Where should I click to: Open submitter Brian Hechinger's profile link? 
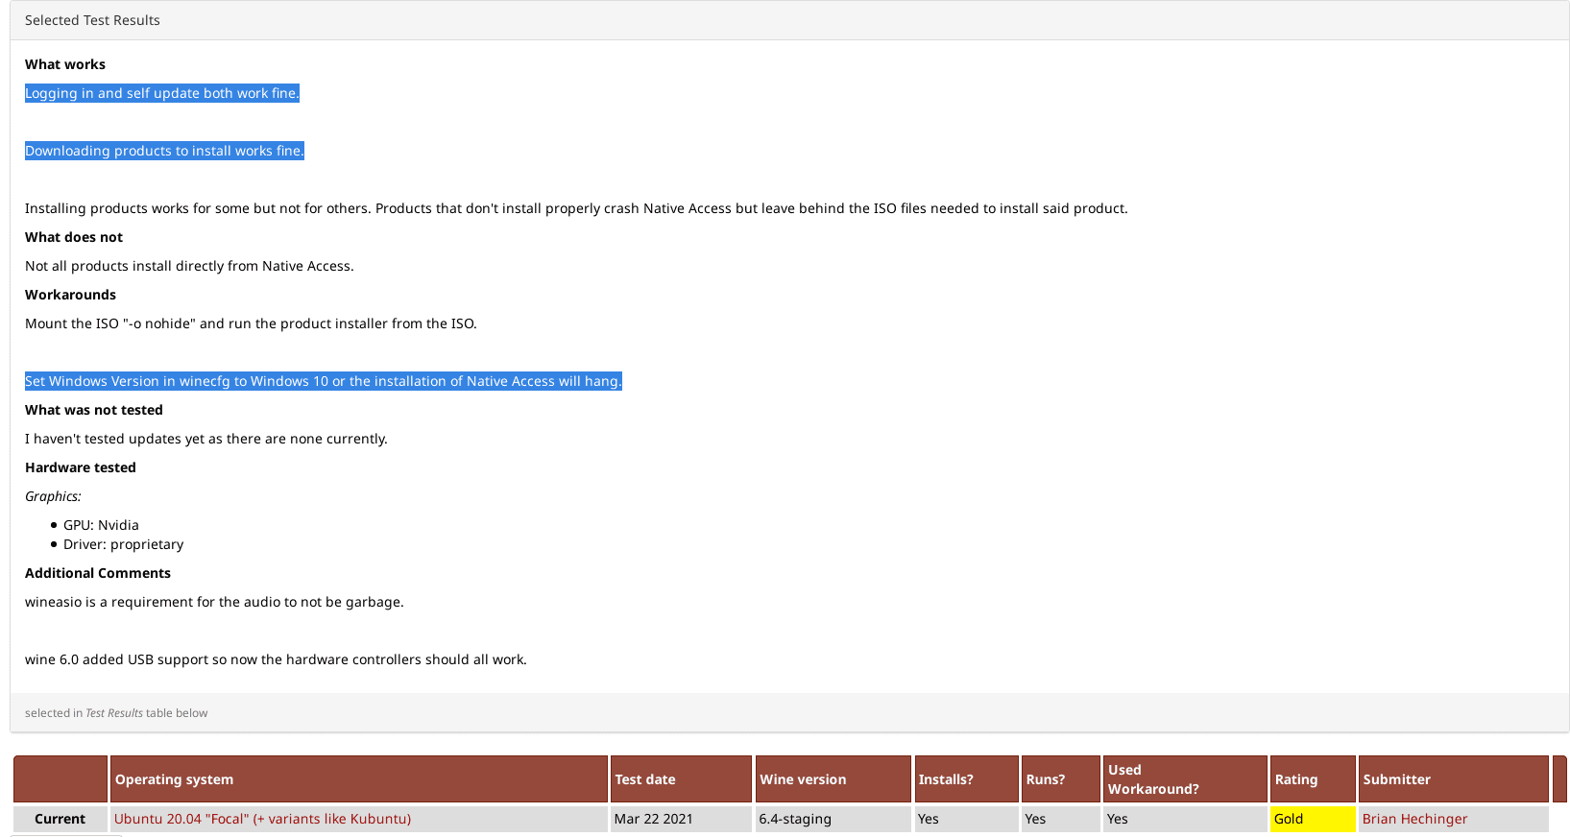pos(1413,819)
